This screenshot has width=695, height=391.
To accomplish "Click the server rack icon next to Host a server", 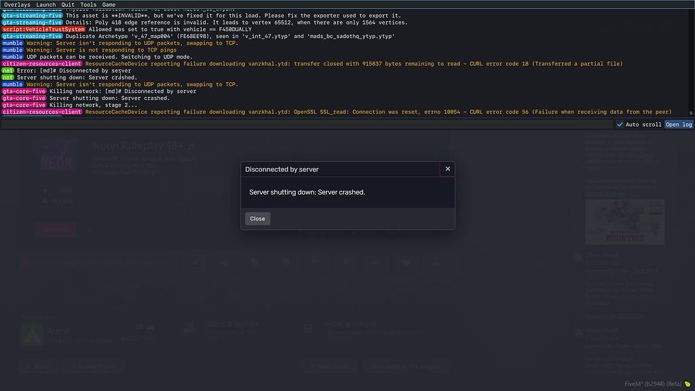I will point(307,328).
